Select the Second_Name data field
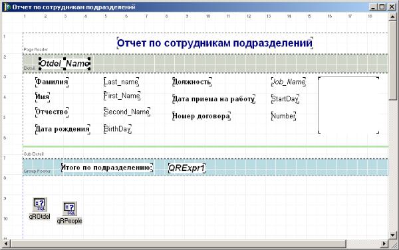The image size is (399, 250). tap(127, 112)
